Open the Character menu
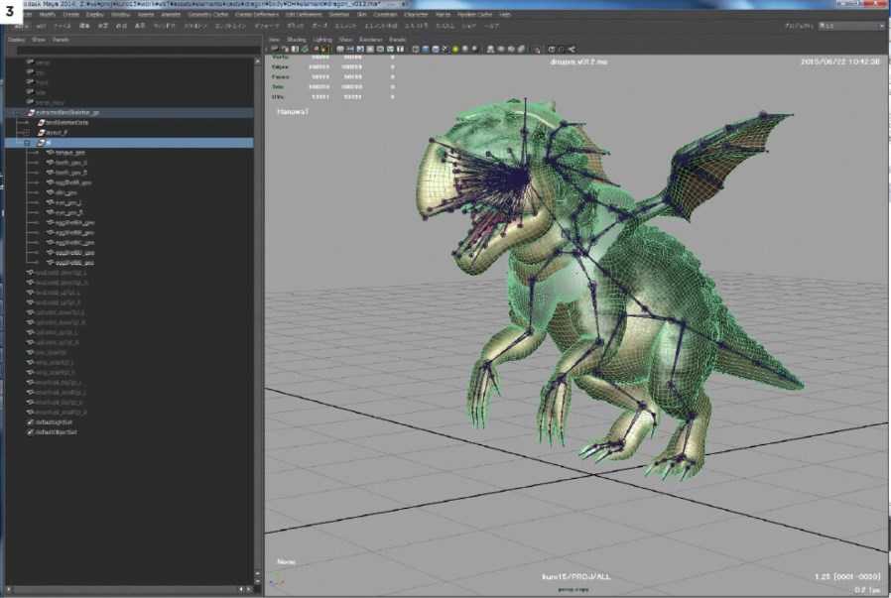The height and width of the screenshot is (598, 891). [x=416, y=14]
